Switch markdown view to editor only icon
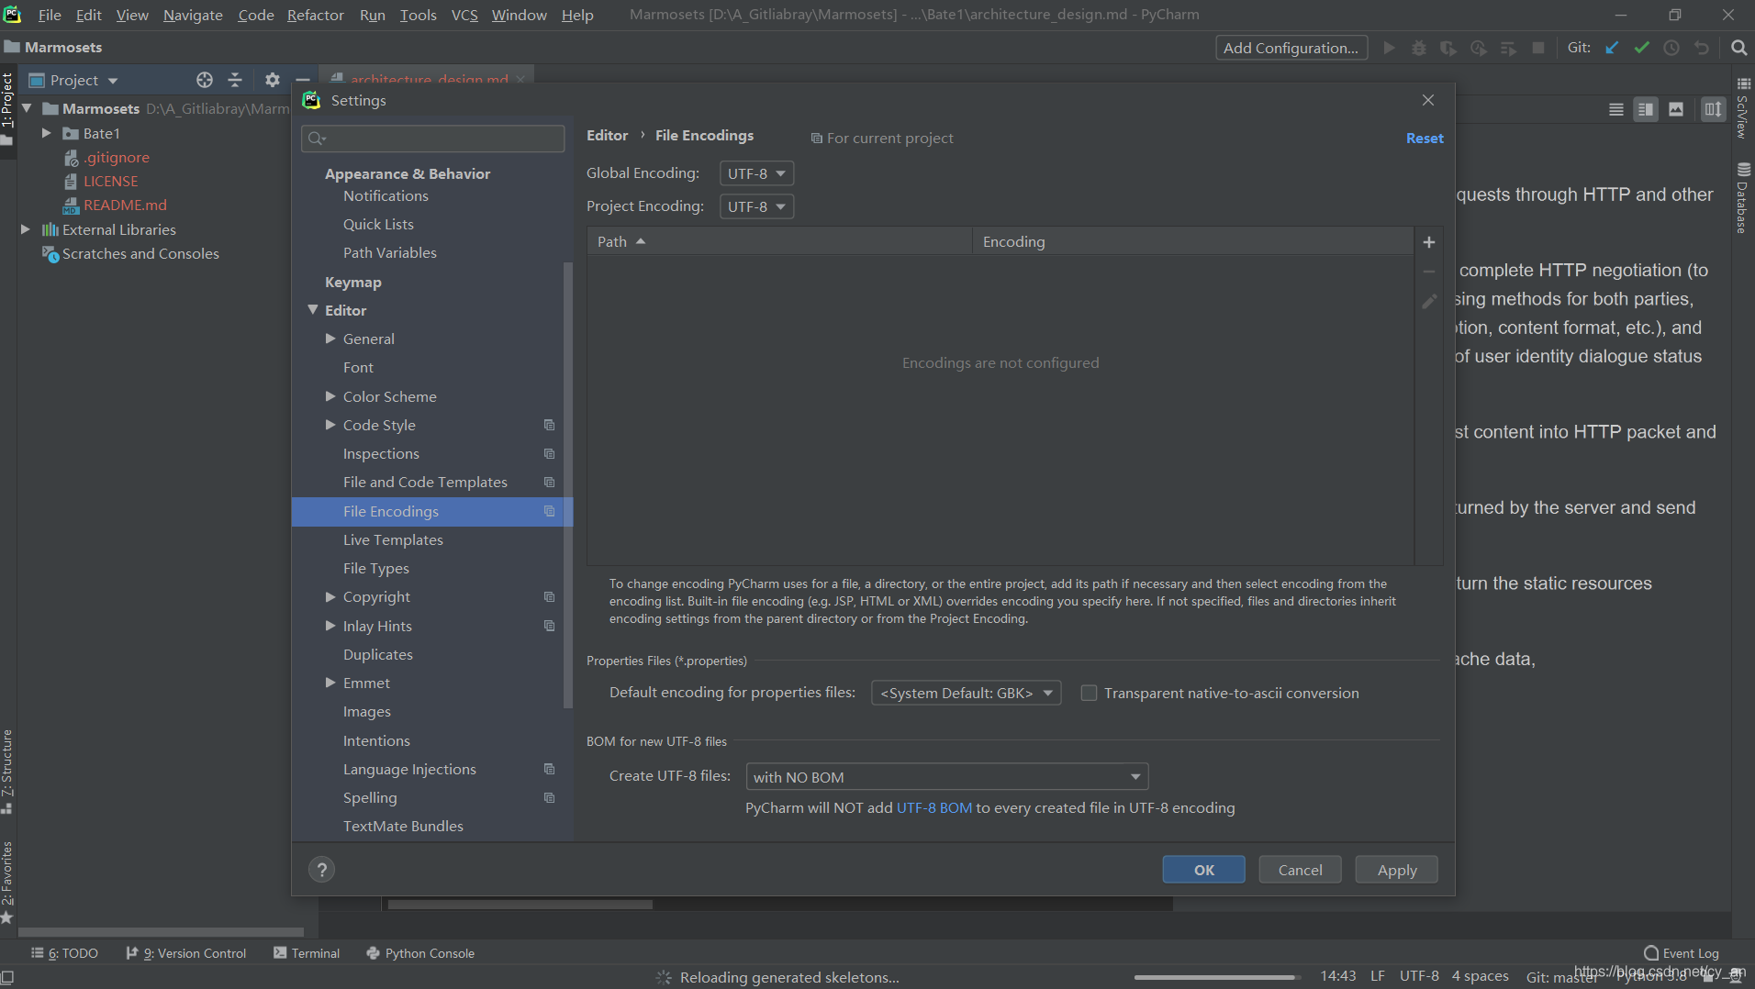Viewport: 1755px width, 989px height. (1615, 109)
